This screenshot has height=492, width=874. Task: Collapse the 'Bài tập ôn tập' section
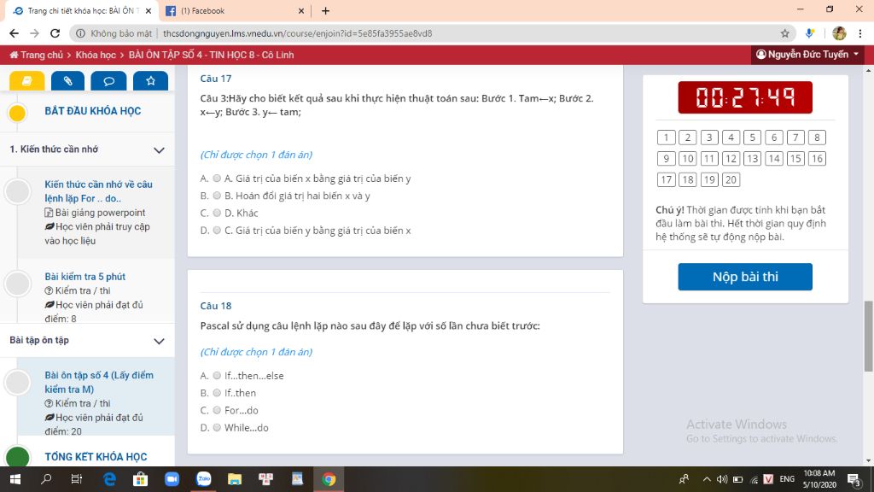point(159,341)
